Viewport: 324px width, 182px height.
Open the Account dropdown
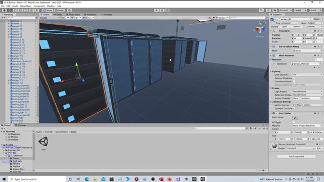pos(285,10)
